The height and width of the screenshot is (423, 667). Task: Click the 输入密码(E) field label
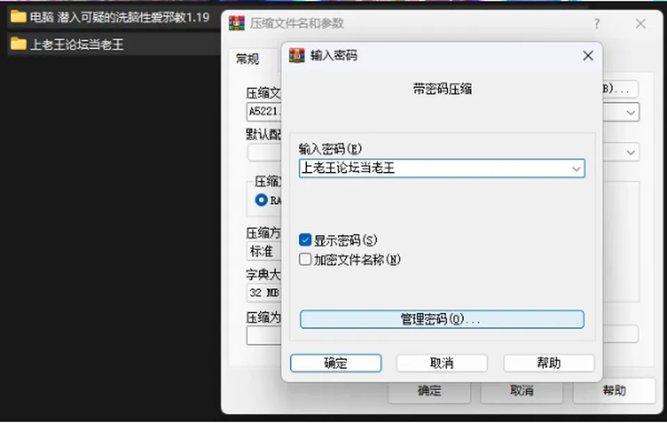[330, 148]
